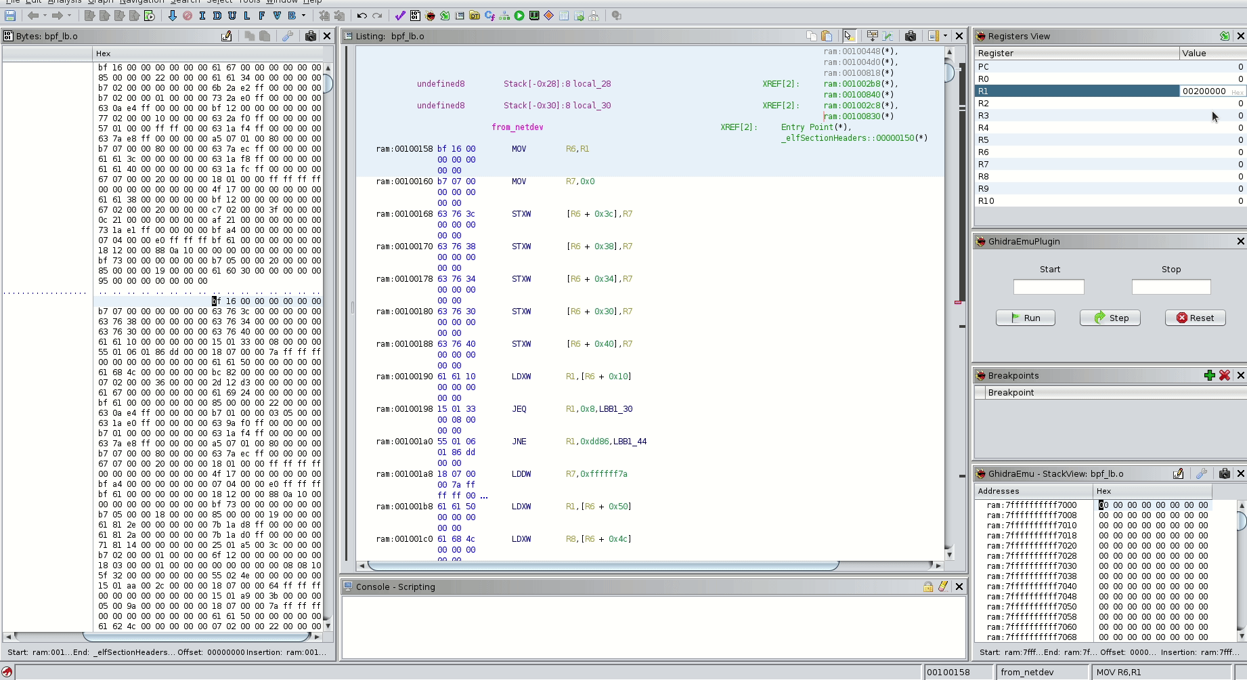Toggle the 'I' instruction navigation icon
1247x680 pixels.
point(202,16)
